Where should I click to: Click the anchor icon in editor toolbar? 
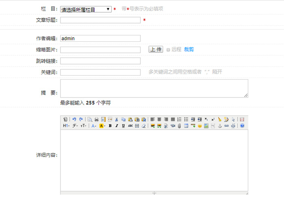pos(220,126)
